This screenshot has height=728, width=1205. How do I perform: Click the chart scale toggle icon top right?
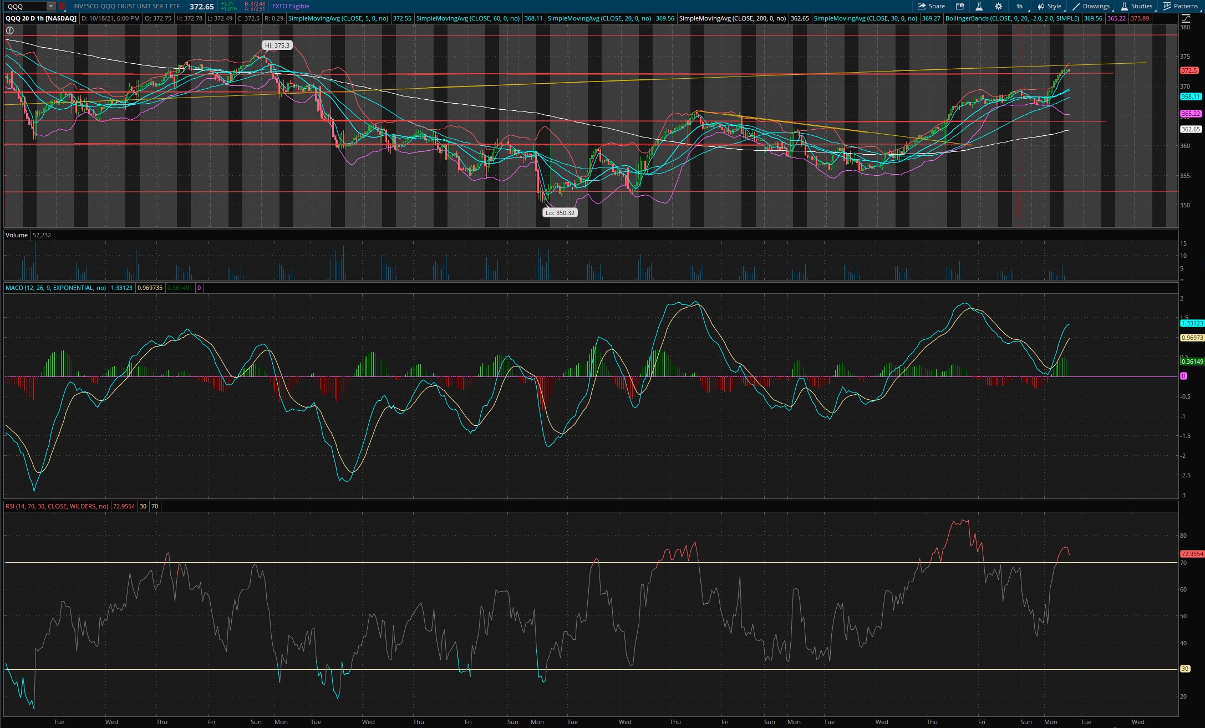1186,18
